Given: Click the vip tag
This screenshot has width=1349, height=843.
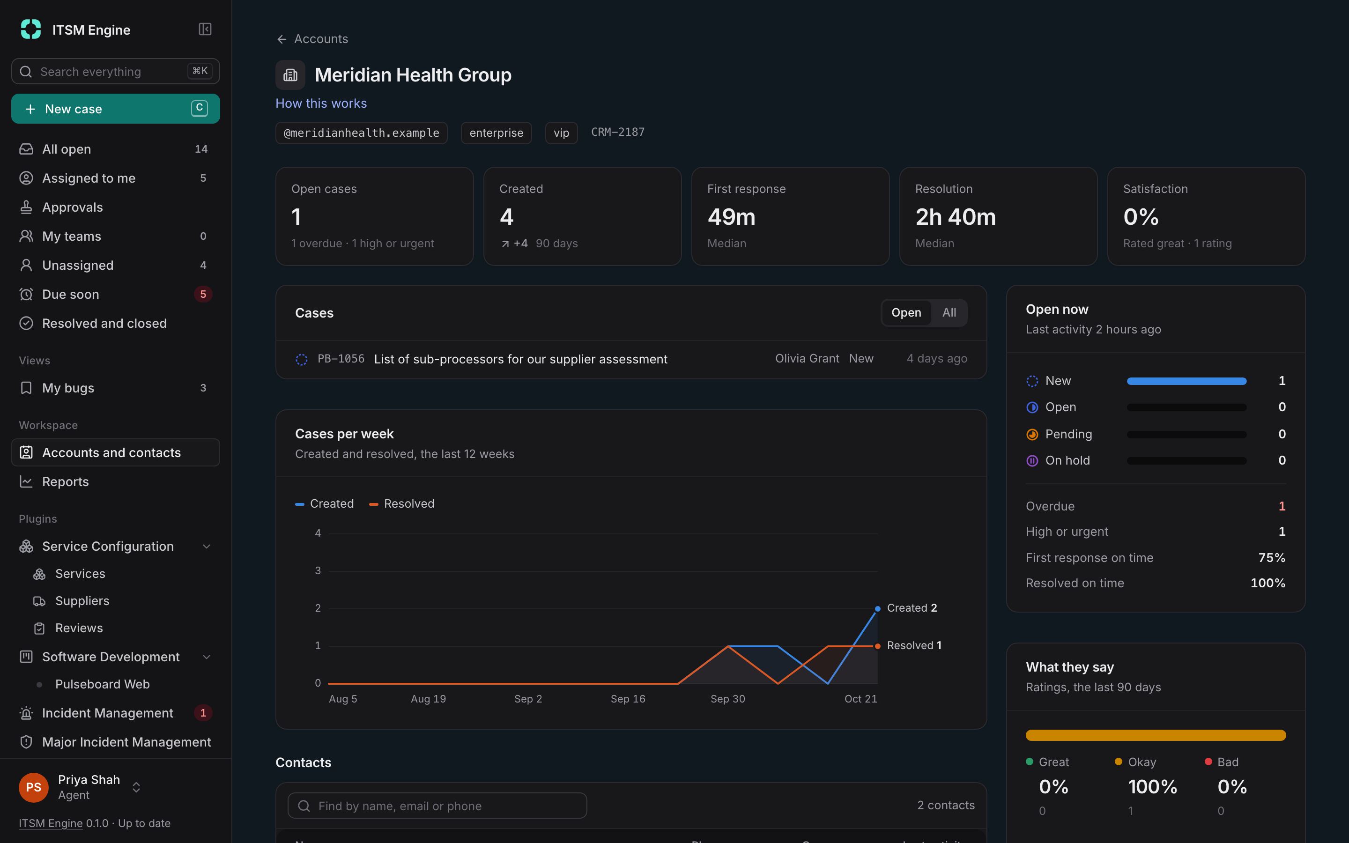Looking at the screenshot, I should pyautogui.click(x=561, y=133).
